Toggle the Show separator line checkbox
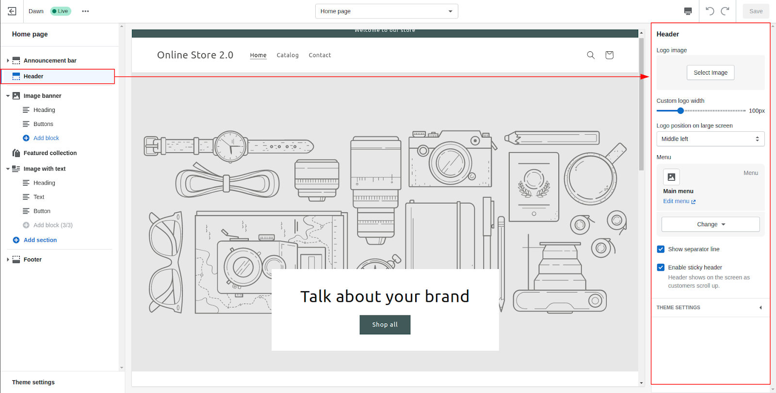This screenshot has height=393, width=776. [661, 249]
